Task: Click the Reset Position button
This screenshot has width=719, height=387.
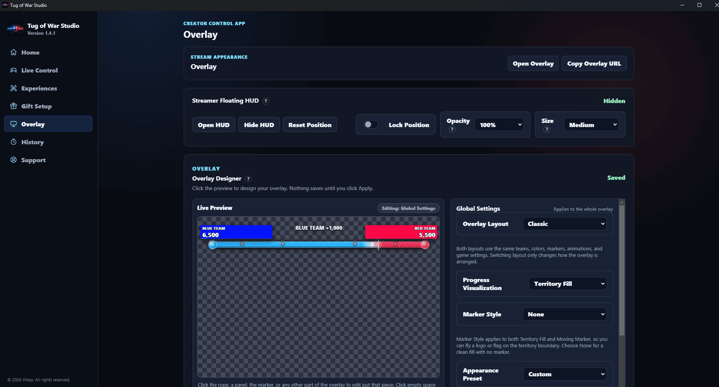Action: [x=310, y=125]
